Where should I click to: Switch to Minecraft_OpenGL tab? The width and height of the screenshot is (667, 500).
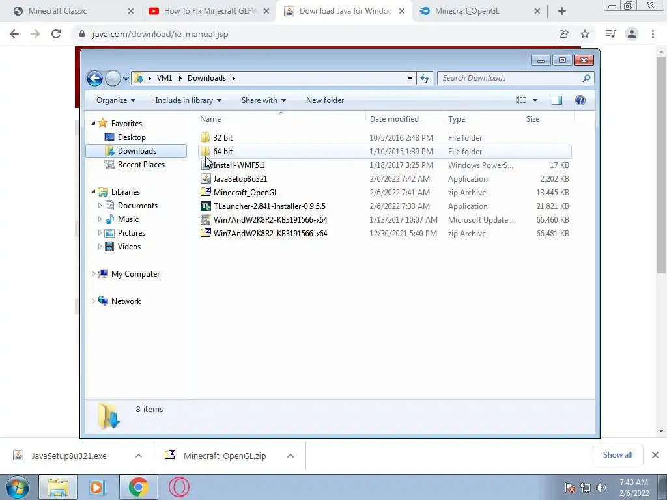467,11
